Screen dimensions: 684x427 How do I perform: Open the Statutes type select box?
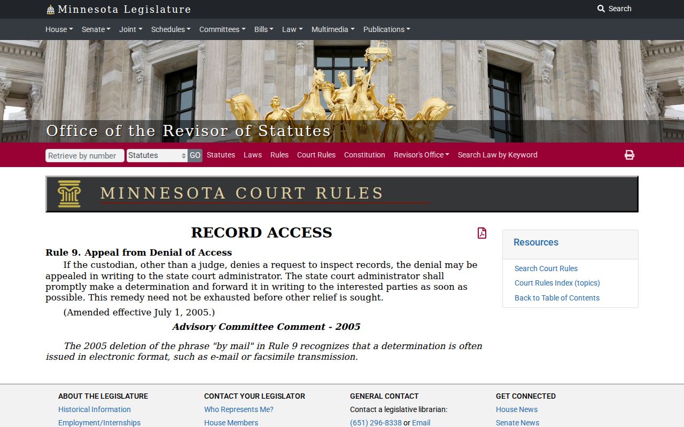[157, 155]
